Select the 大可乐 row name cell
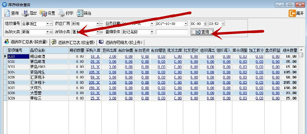 pyautogui.click(x=49, y=88)
